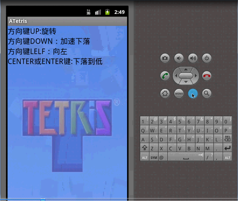Click the P key
Screen dimensions: 238x201
click(x=227, y=130)
